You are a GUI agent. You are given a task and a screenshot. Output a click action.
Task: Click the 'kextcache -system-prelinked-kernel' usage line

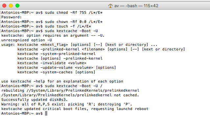[x=57, y=54]
